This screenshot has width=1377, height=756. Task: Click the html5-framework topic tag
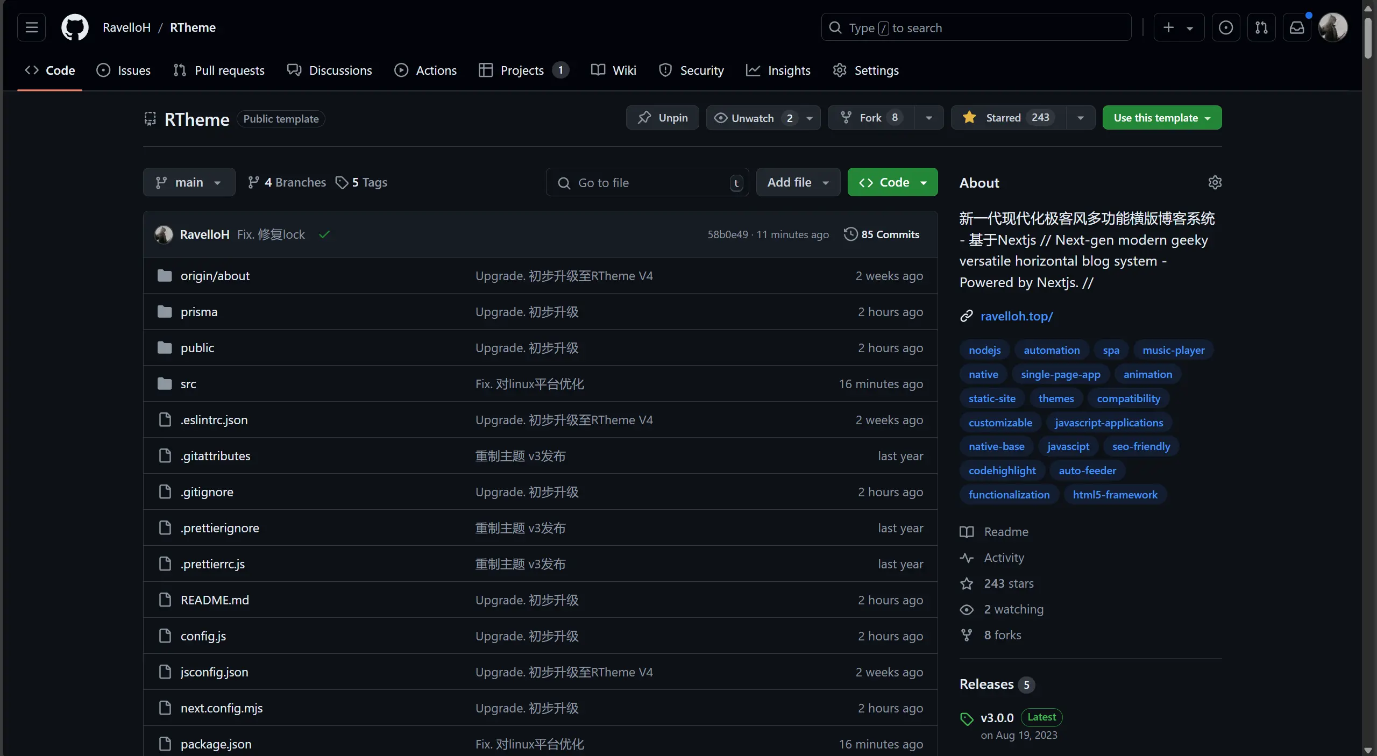point(1115,495)
